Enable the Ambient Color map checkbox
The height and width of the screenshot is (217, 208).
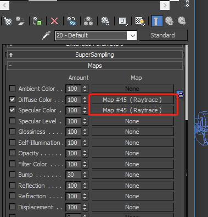click(x=12, y=89)
